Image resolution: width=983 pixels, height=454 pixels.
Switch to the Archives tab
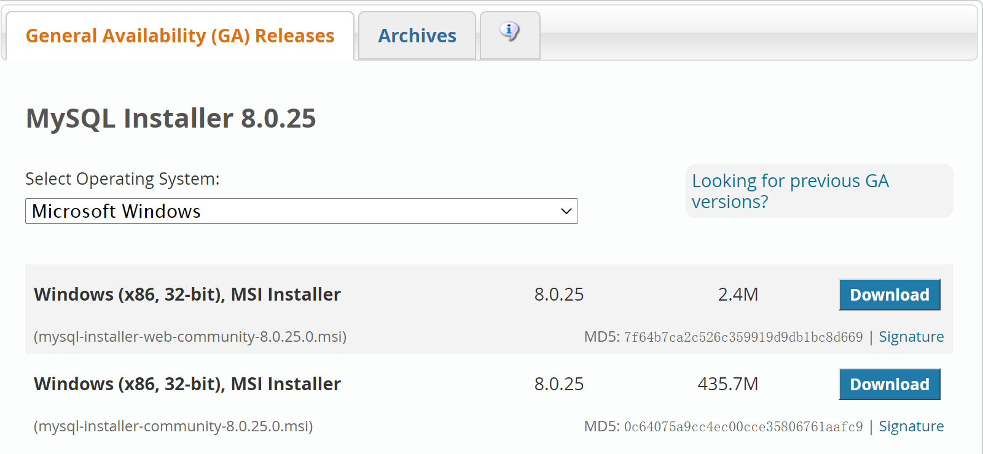(x=417, y=36)
